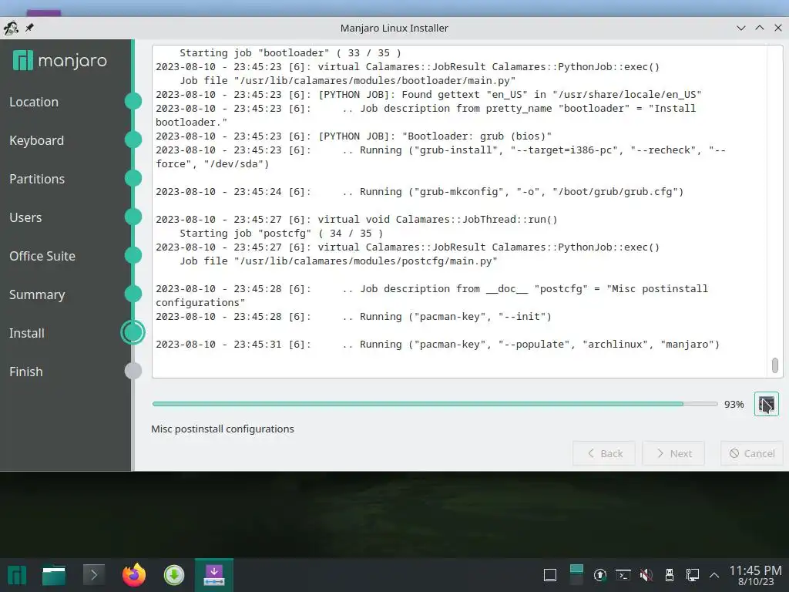Click the 'Misc postinstall configurations' status text
Image resolution: width=789 pixels, height=592 pixels.
[223, 429]
